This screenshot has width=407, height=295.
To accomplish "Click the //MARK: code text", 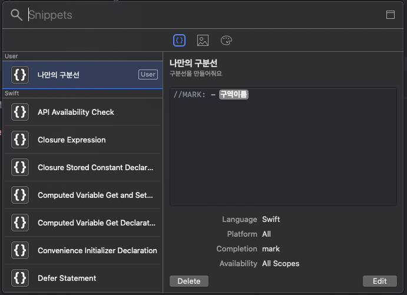I will tap(190, 94).
